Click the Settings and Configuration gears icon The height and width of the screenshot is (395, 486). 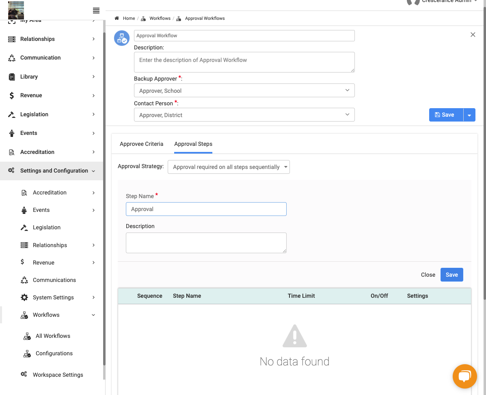click(11, 171)
